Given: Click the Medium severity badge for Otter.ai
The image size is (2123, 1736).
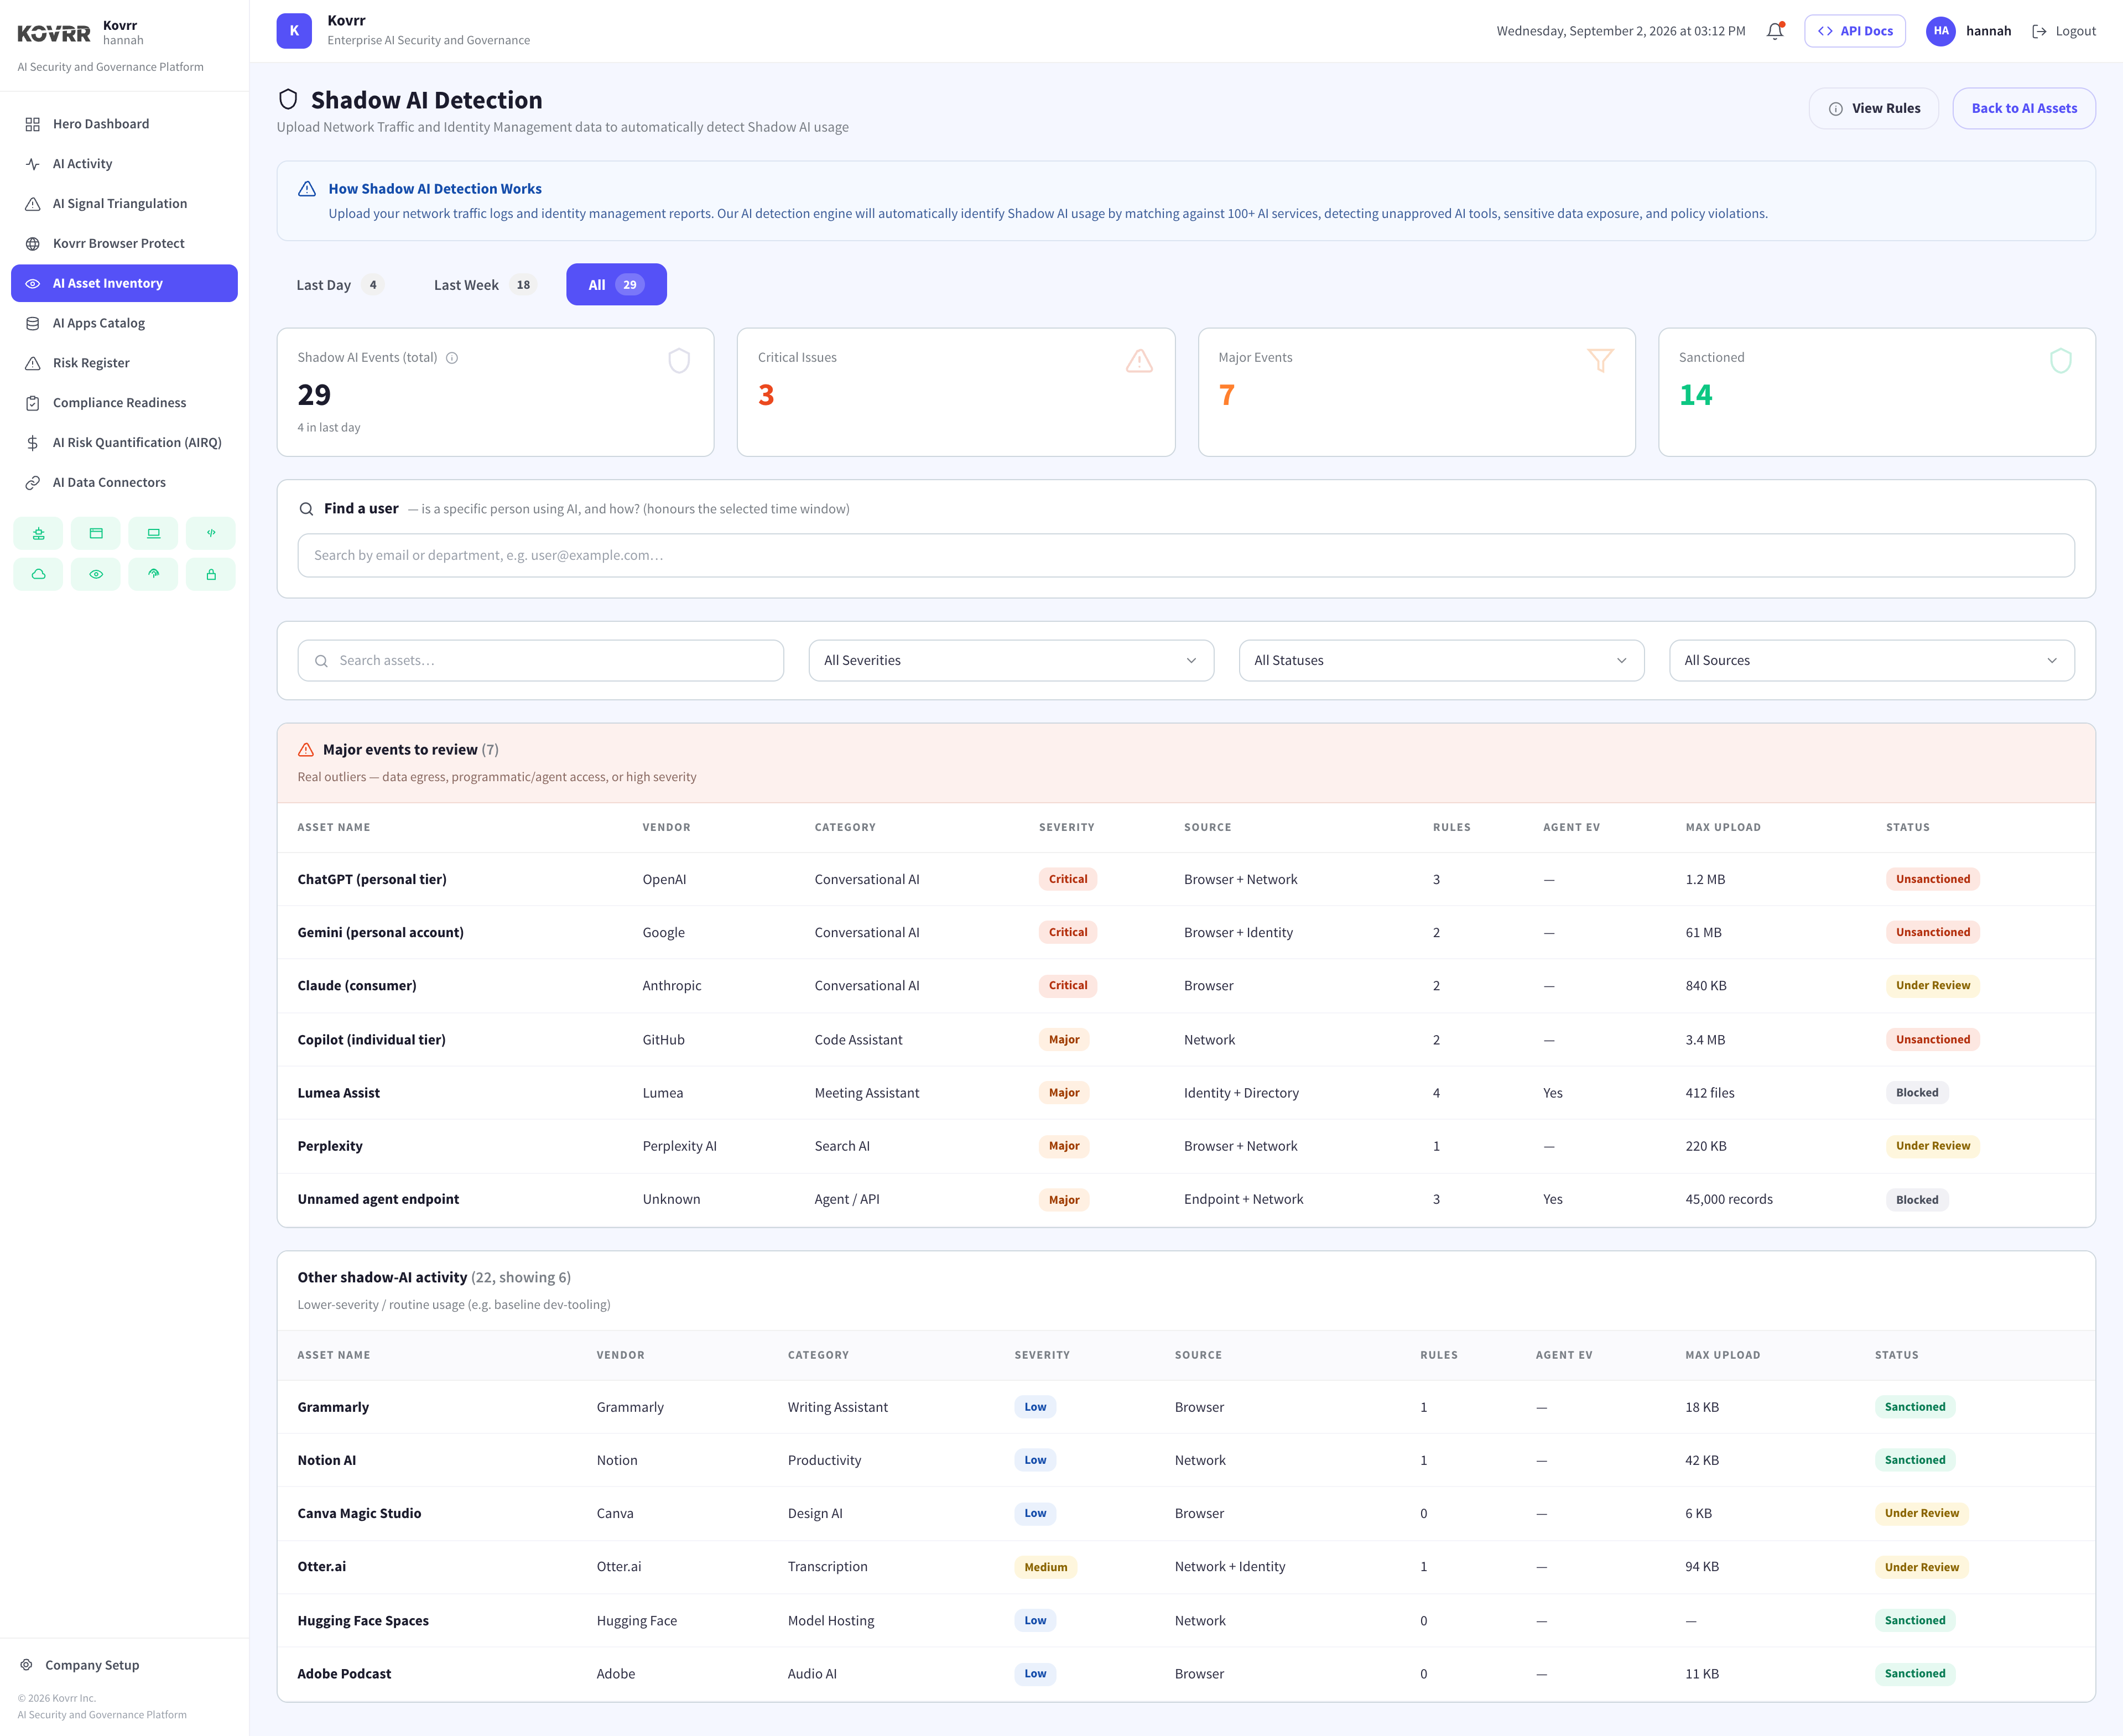Looking at the screenshot, I should tap(1045, 1567).
